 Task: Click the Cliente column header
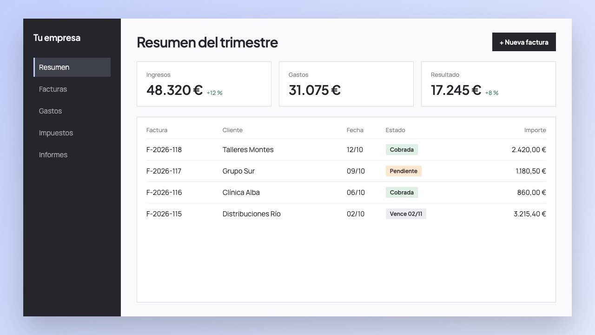[x=232, y=130]
